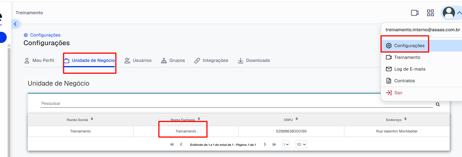Open the Integrações tab
The image size is (462, 157).
211,61
